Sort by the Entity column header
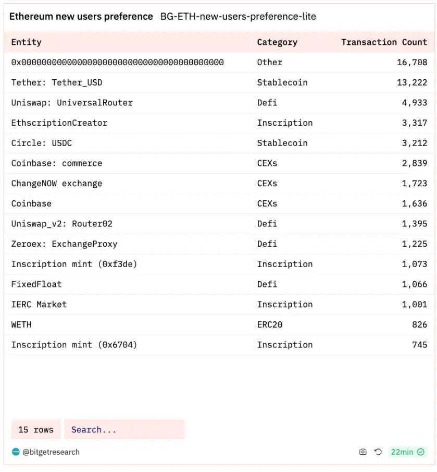Viewport: 437px width, 472px height. [x=26, y=42]
